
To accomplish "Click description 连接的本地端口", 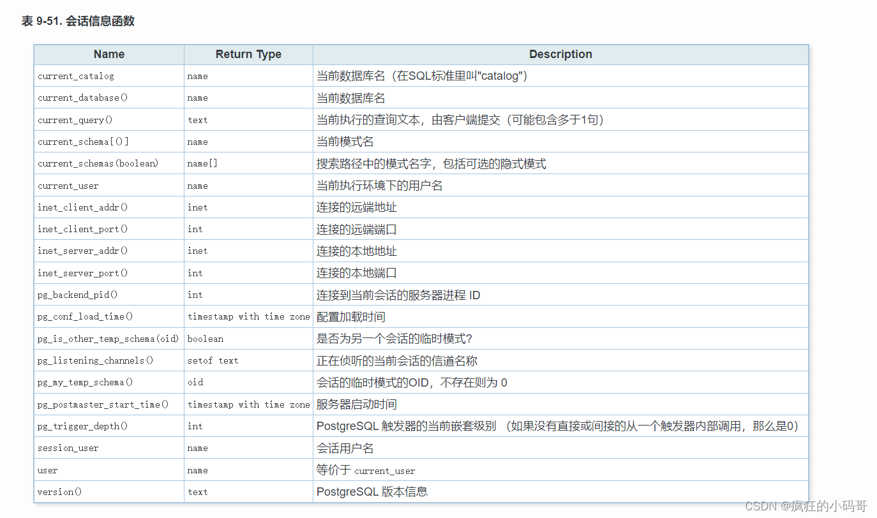I will click(357, 273).
